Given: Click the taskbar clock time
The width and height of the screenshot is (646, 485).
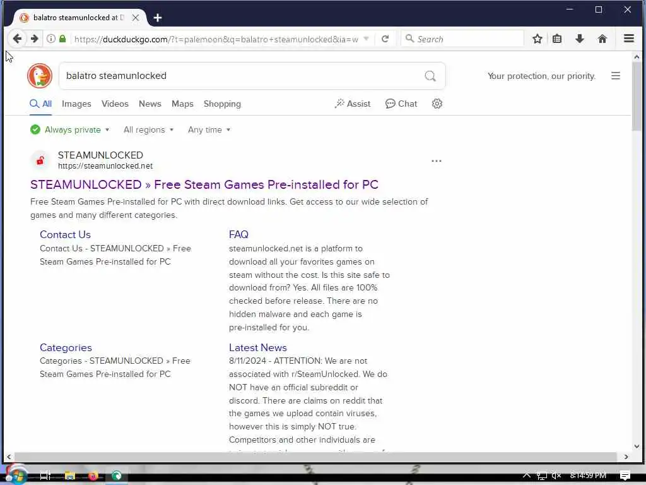Looking at the screenshot, I should point(588,475).
